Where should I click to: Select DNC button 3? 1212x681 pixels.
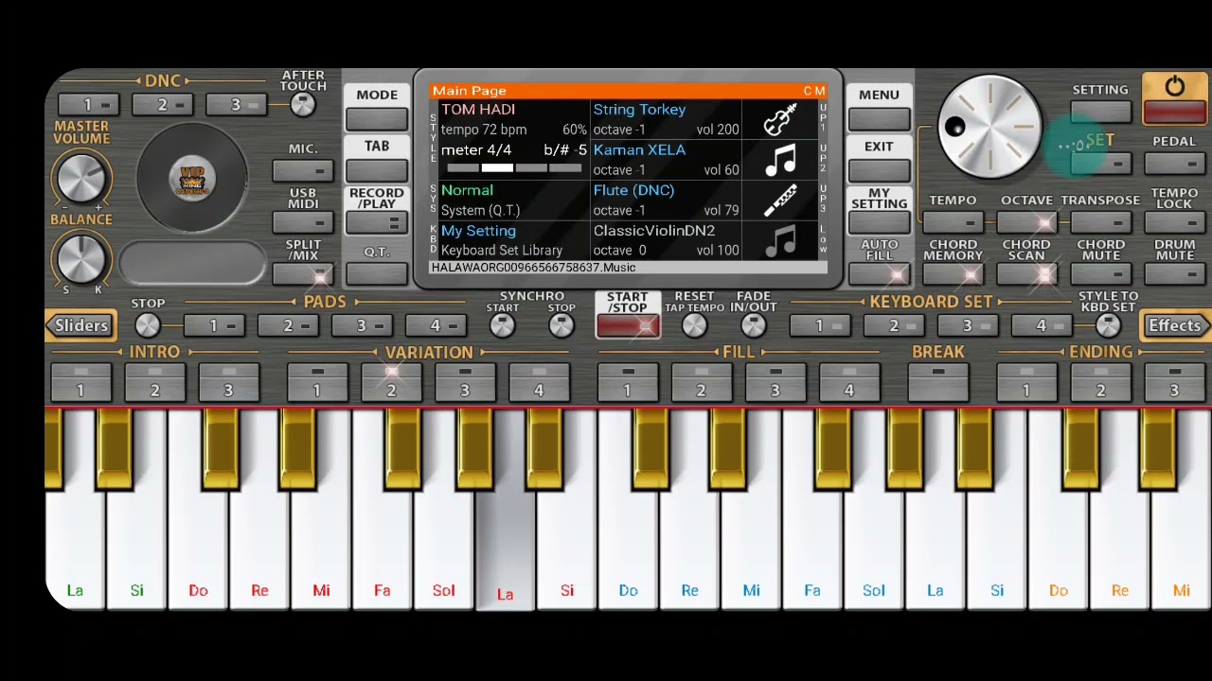click(x=237, y=105)
